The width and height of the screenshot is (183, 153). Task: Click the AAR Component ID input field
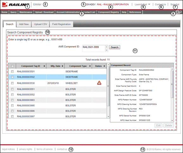tap(94, 48)
